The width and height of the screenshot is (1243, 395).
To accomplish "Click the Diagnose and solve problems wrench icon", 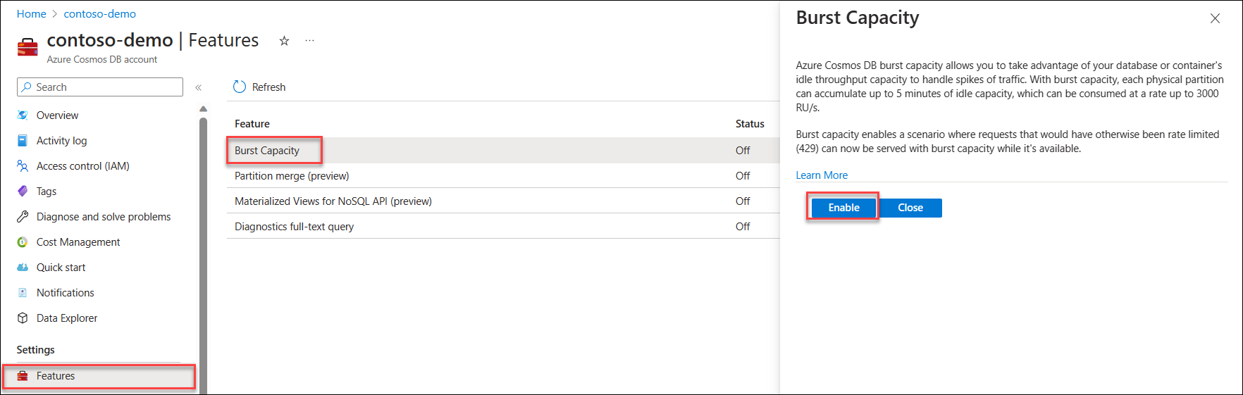I will [x=23, y=217].
